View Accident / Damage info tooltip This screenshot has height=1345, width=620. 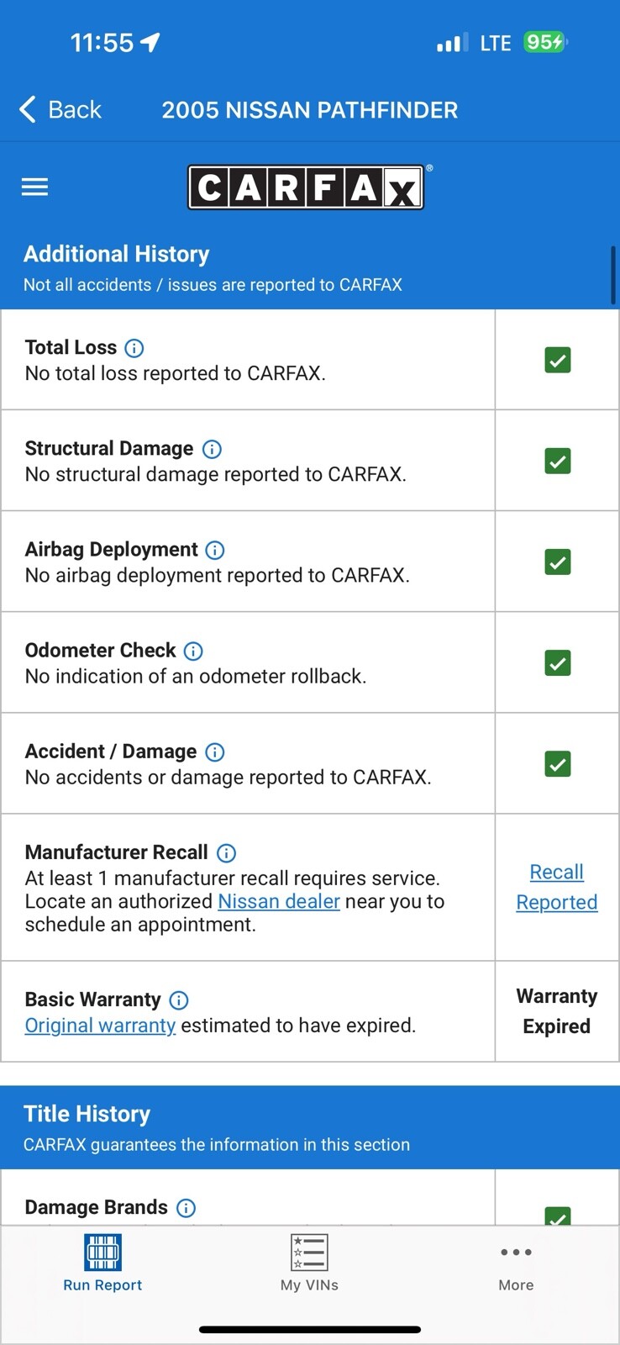click(215, 752)
